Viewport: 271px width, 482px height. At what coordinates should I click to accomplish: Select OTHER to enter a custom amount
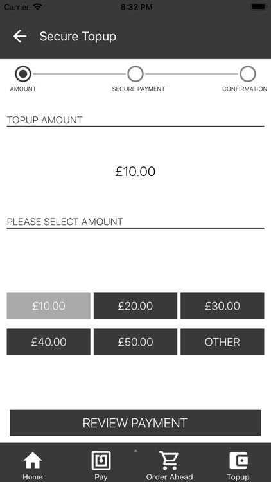coord(222,342)
